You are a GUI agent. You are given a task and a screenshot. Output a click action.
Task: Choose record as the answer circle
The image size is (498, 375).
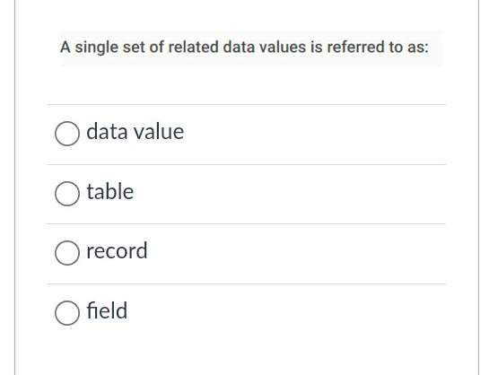tap(67, 253)
